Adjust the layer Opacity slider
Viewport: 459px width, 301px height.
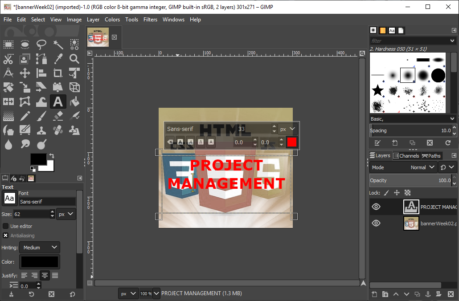coord(410,180)
